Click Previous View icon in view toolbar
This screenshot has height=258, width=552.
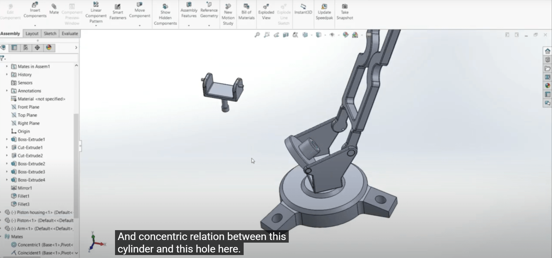(276, 35)
